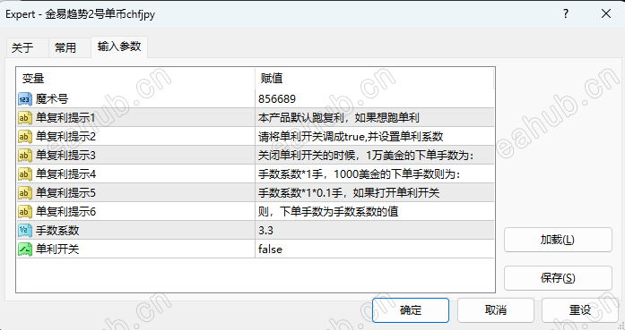Select the 单复利提示2 variable name

[65, 136]
